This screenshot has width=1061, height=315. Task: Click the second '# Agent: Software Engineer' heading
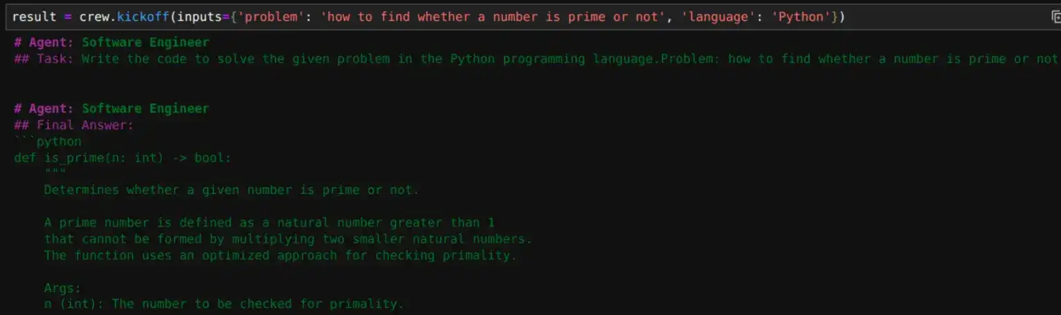[111, 109]
